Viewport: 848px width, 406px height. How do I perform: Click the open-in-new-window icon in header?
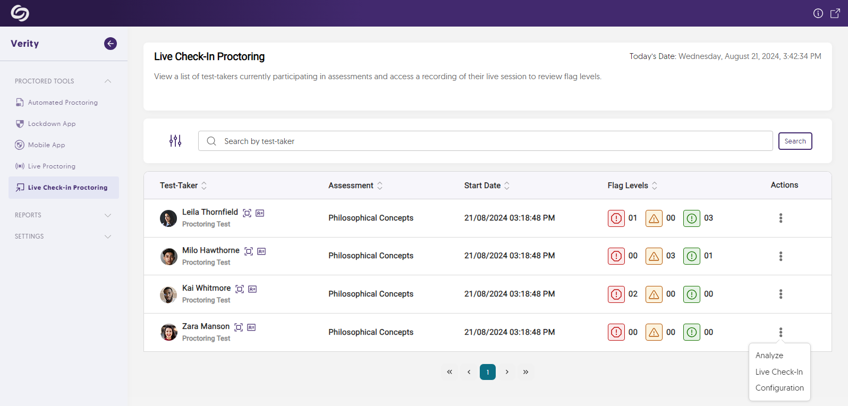point(835,13)
